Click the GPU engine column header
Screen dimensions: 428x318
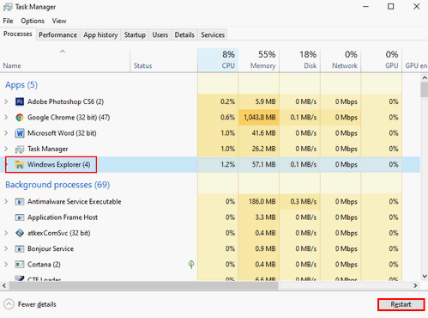coord(415,60)
